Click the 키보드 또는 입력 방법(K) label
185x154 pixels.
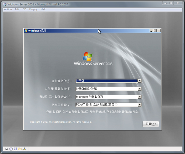[x=55, y=97]
